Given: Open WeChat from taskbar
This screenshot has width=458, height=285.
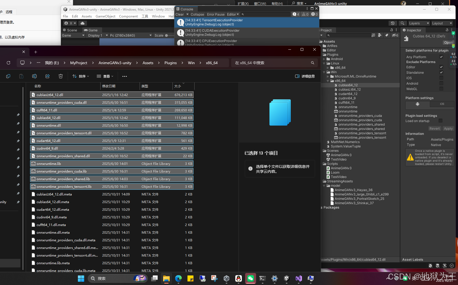Looking at the screenshot, I should (x=251, y=278).
